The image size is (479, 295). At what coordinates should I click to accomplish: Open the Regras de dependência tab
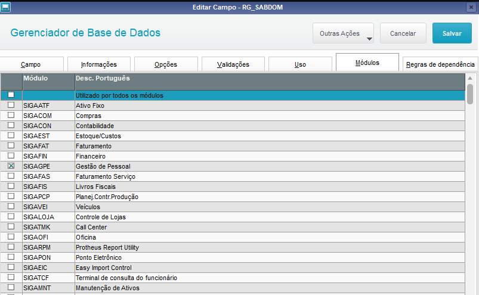tap(440, 64)
